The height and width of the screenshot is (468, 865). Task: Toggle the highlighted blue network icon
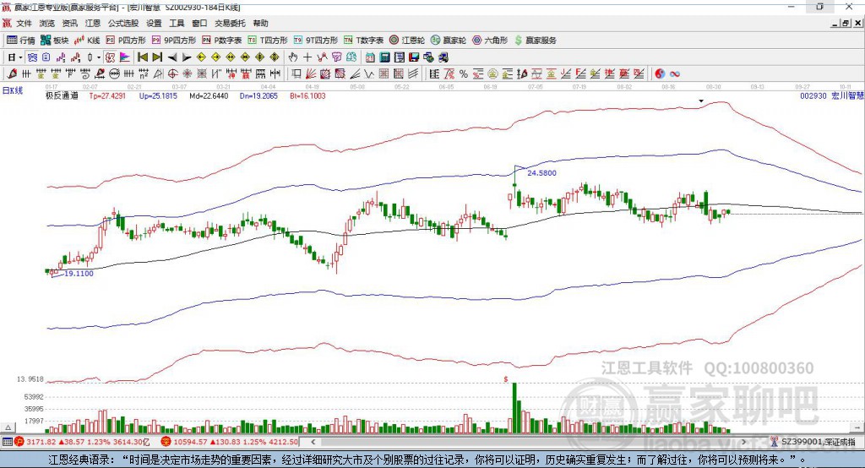point(33,57)
